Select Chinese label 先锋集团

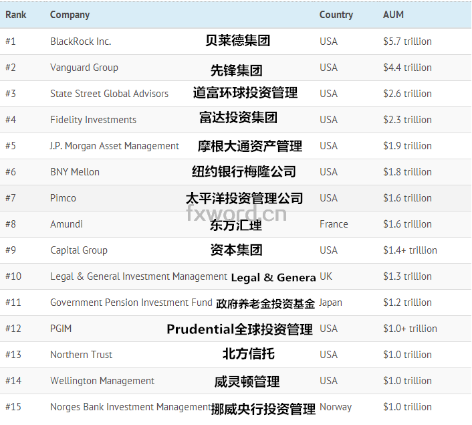point(237,70)
